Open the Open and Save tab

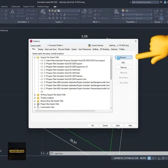(x=51, y=49)
